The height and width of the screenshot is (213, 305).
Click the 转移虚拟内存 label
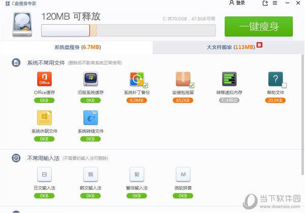pos(229,92)
